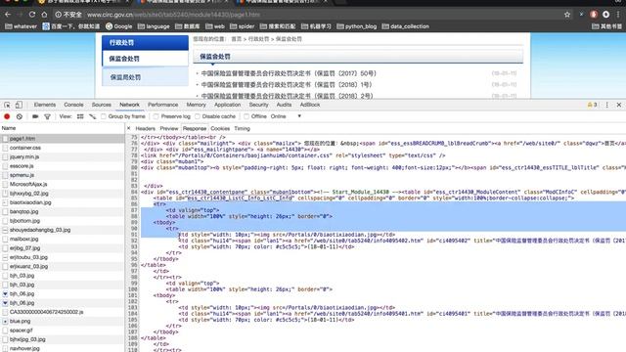Click capture screenshots camera icon
Viewport: 626px width, 352px height.
pos(35,116)
